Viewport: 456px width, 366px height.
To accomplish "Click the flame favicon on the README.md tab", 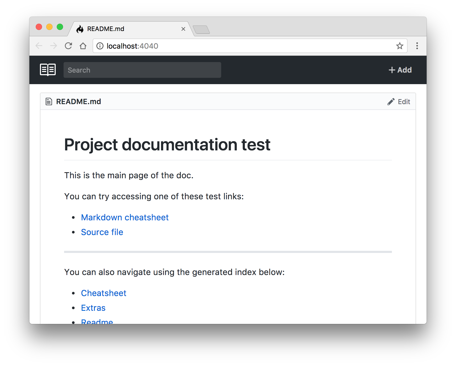I will (x=80, y=29).
